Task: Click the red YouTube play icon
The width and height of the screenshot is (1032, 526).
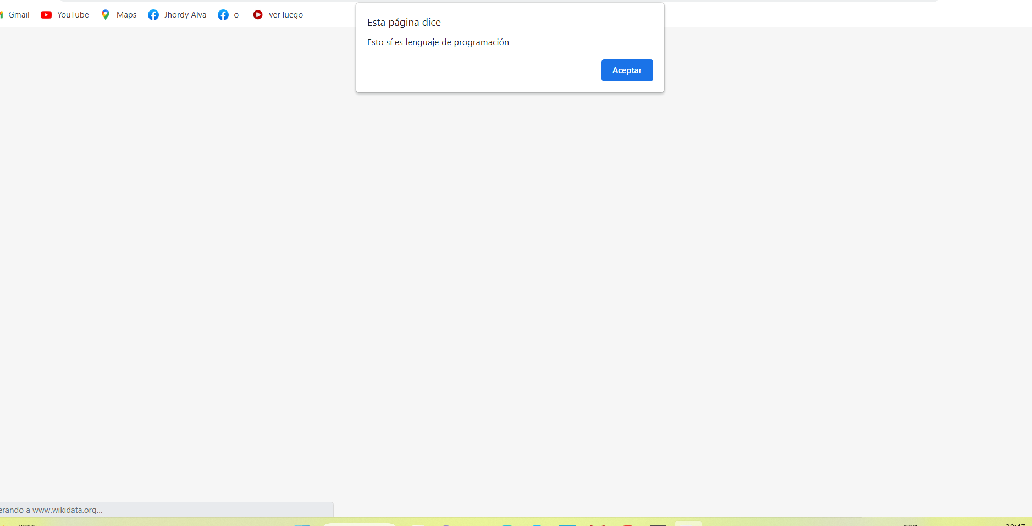Action: click(46, 15)
